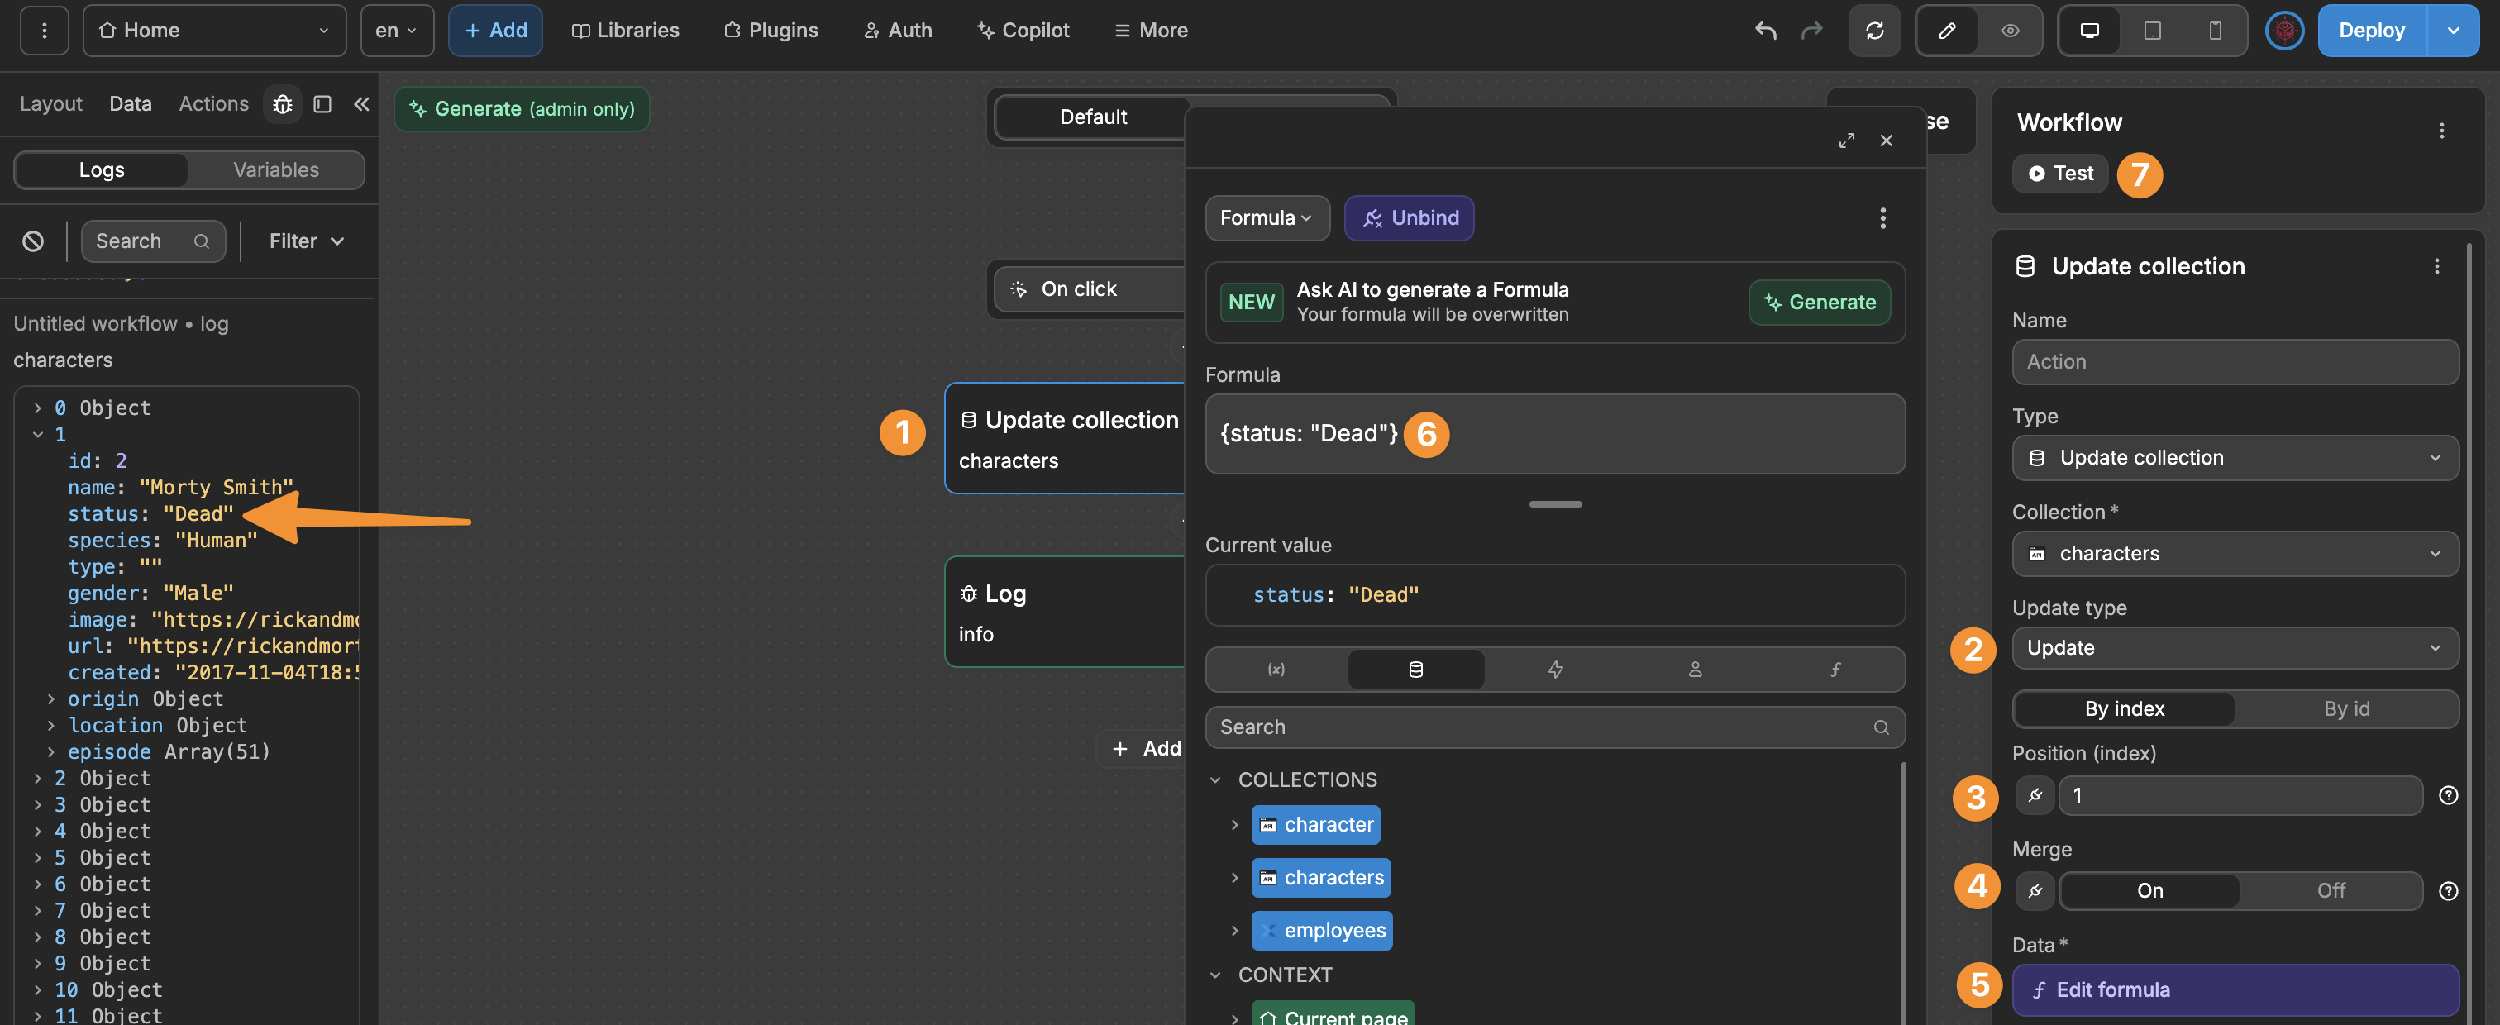Switch update mode to By id
This screenshot has width=2500, height=1025.
coord(2345,708)
